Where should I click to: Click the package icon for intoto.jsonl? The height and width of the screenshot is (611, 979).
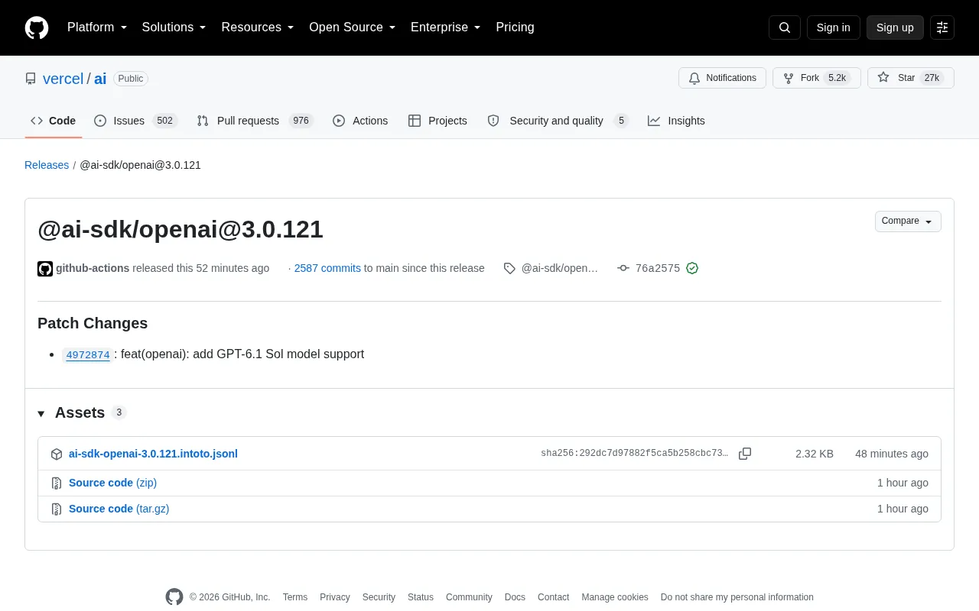[x=57, y=454]
